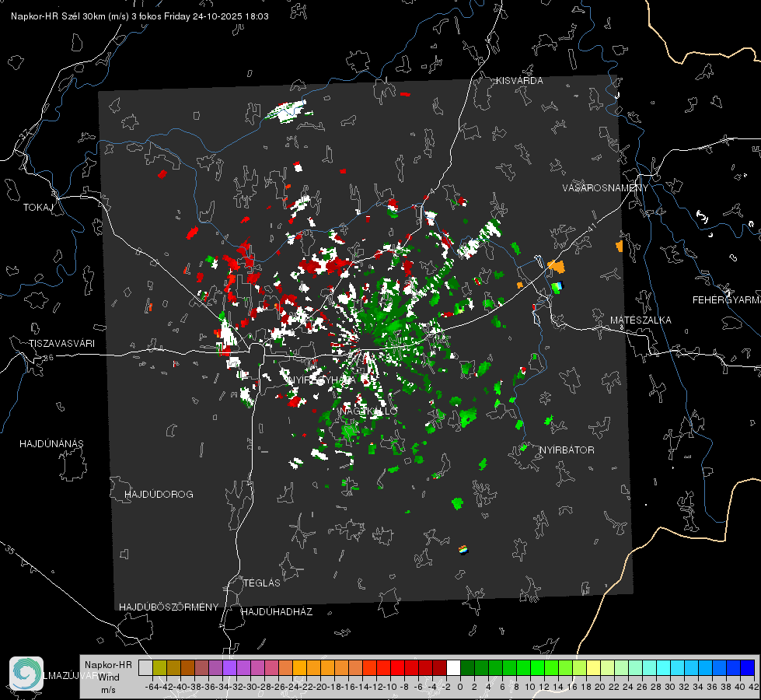Click the white-green echo at radar top
The image size is (761, 700).
point(287,111)
